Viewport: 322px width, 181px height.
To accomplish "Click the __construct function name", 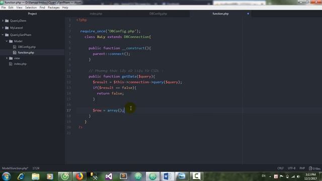I will tap(133, 48).
